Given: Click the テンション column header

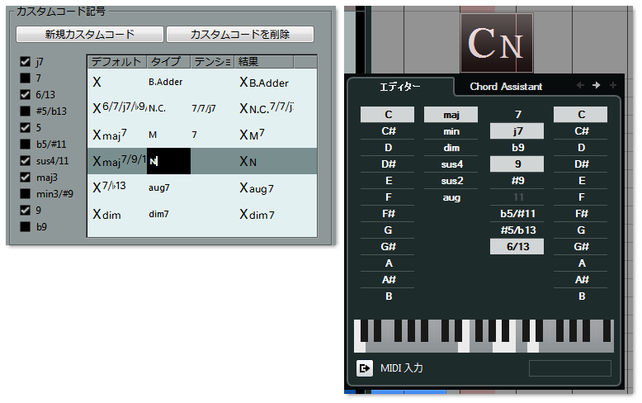Looking at the screenshot, I should pyautogui.click(x=212, y=62).
